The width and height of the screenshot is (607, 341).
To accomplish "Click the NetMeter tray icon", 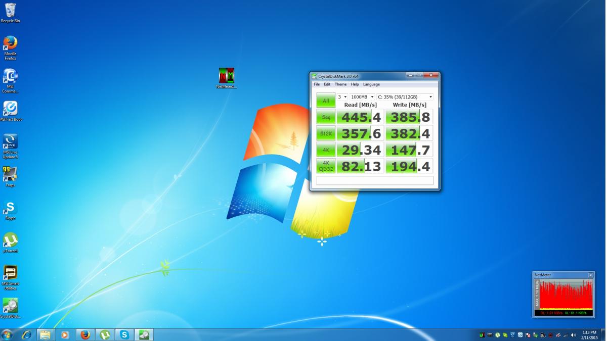I will (x=482, y=335).
